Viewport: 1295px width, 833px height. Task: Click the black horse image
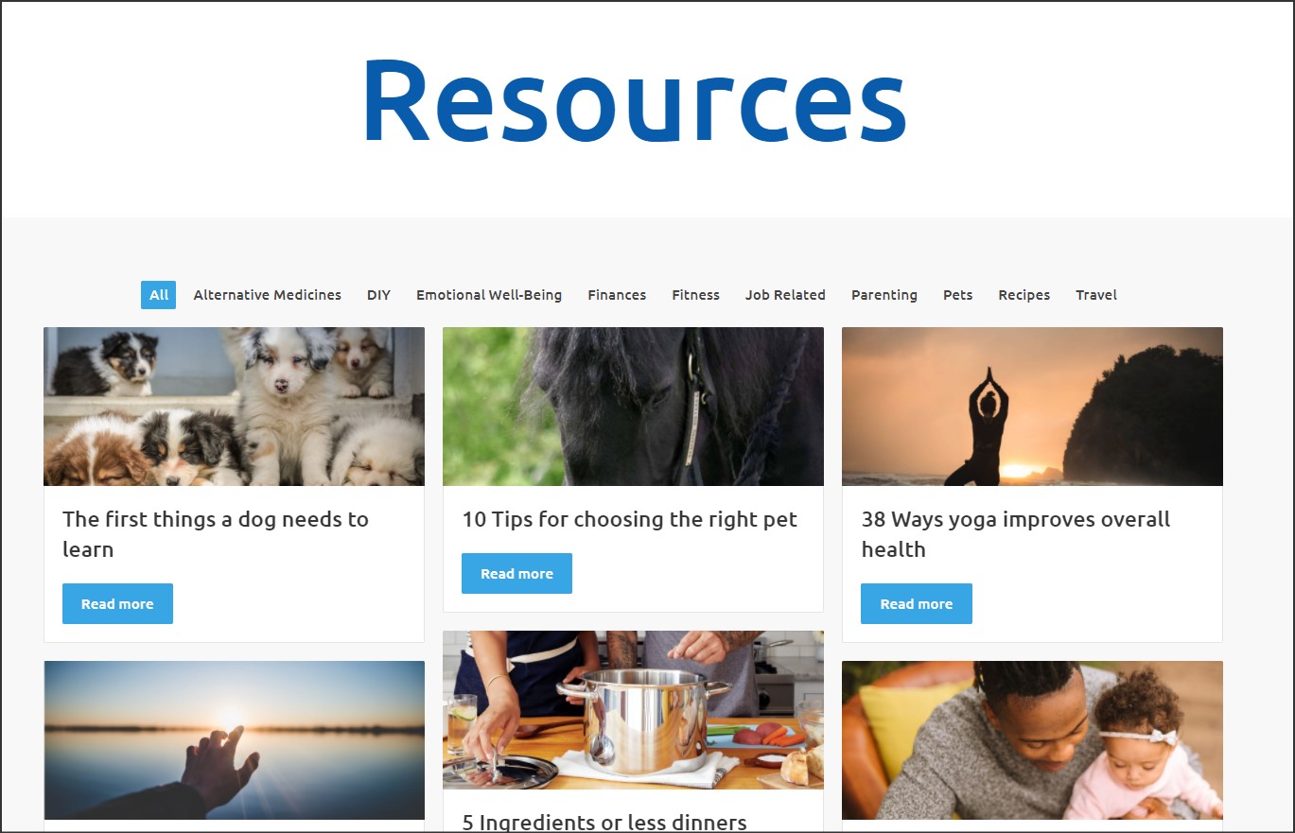(x=633, y=407)
